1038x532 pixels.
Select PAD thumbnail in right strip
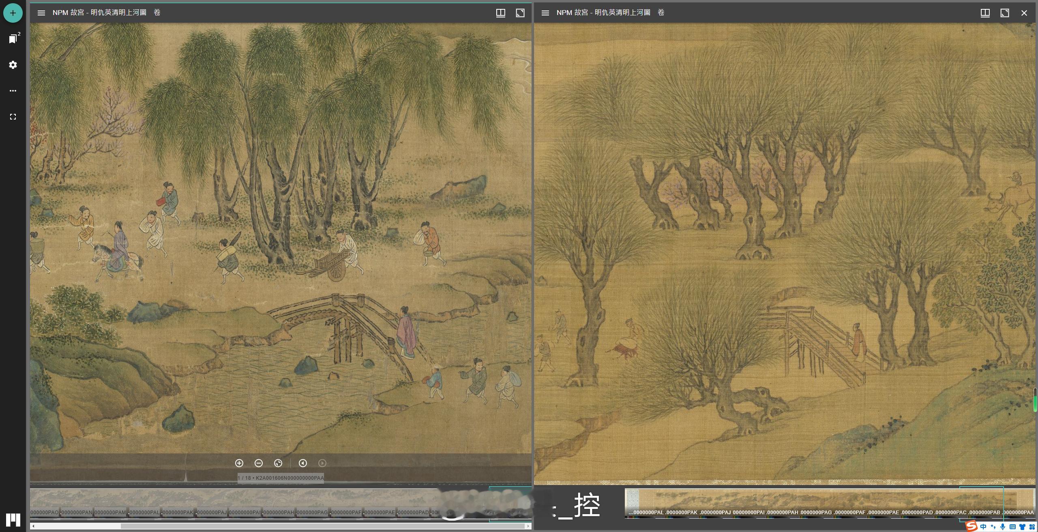tap(917, 503)
